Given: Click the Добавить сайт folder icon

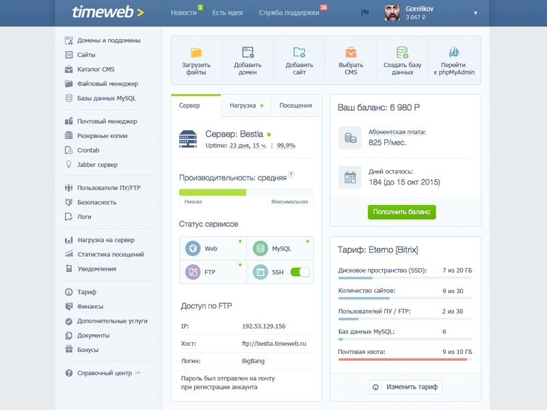Looking at the screenshot, I should pos(299,53).
